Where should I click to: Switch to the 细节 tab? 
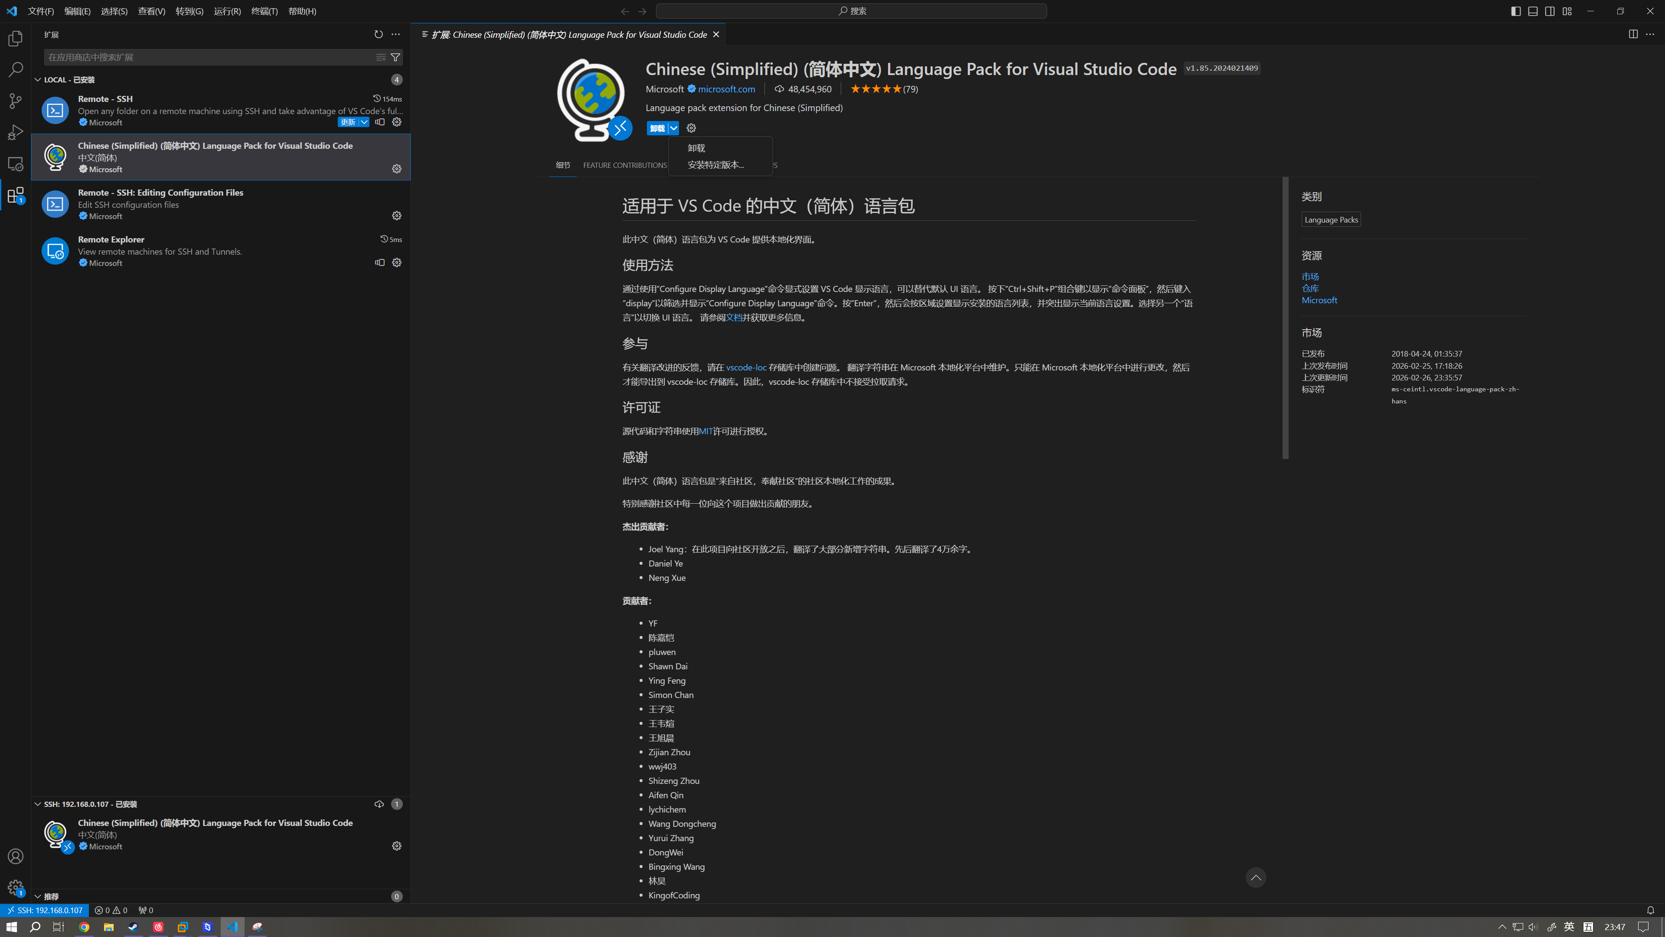pyautogui.click(x=563, y=166)
